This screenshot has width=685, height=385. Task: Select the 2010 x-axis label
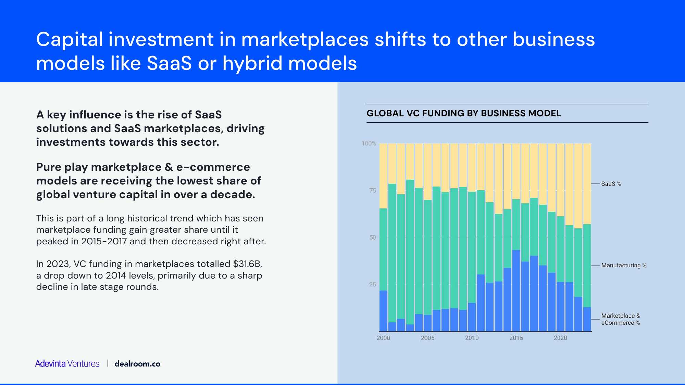click(472, 338)
